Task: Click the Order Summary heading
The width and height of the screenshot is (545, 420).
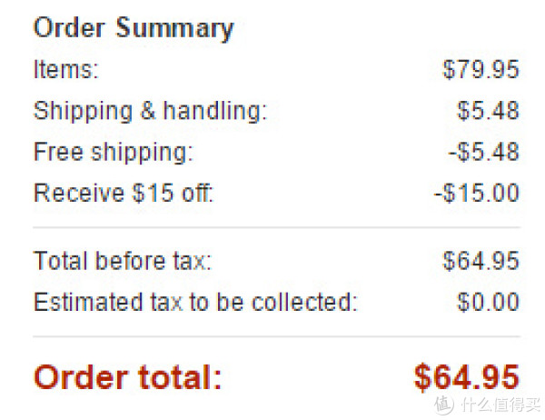Action: point(134,28)
